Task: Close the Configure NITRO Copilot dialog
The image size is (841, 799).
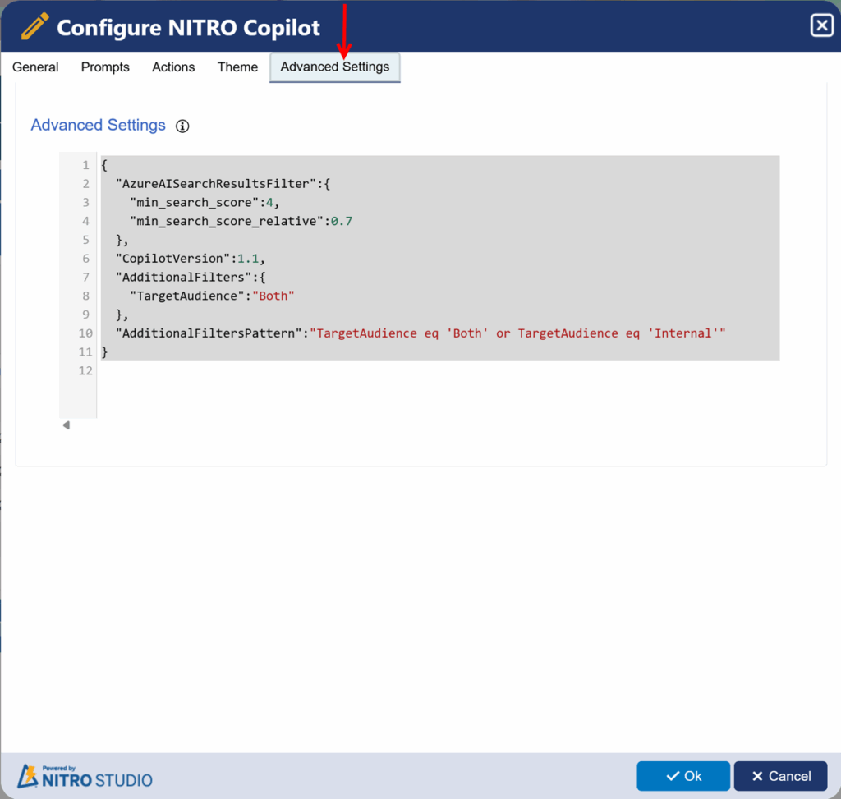Action: click(x=821, y=25)
